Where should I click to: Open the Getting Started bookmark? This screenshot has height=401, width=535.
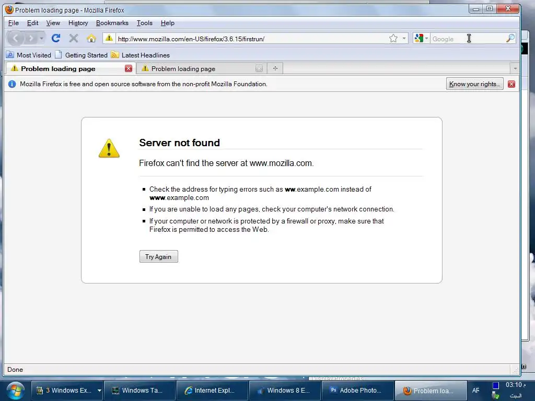pos(81,55)
